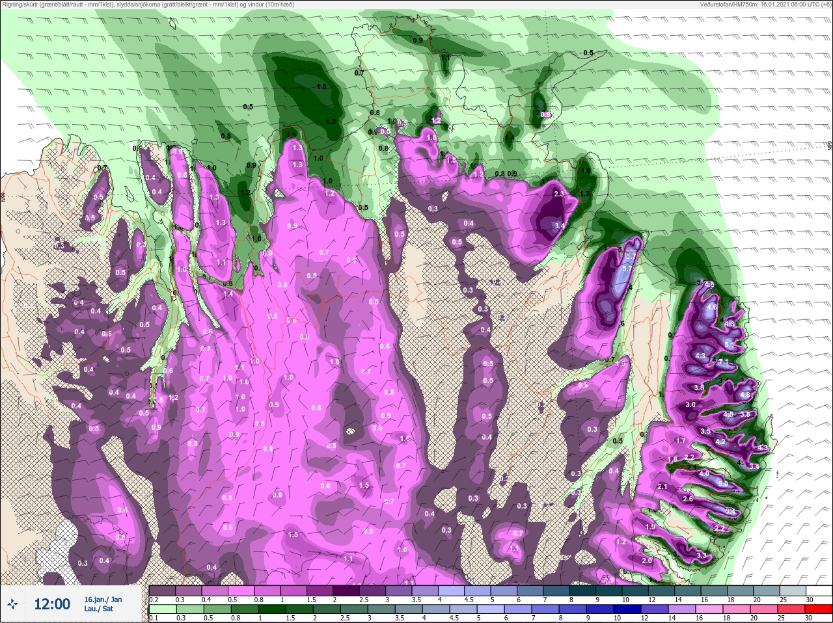
Task: Click the 5.7 precipitation value on the map
Action: [x=627, y=269]
